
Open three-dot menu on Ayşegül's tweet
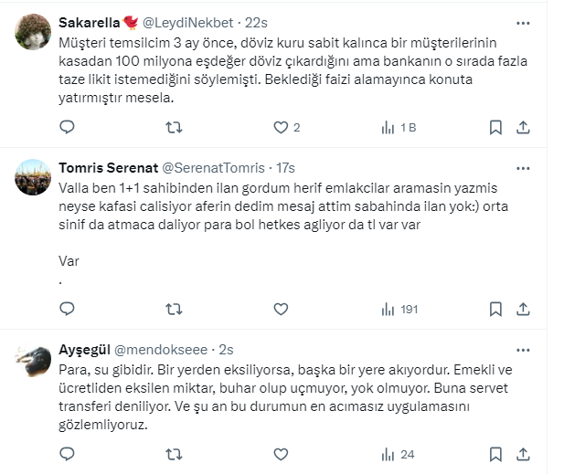tap(523, 349)
